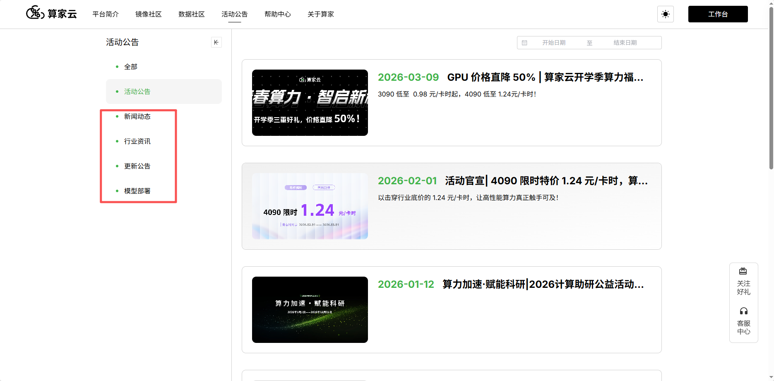Open the 平台简介 nav item
This screenshot has height=381, width=774.
coord(106,14)
